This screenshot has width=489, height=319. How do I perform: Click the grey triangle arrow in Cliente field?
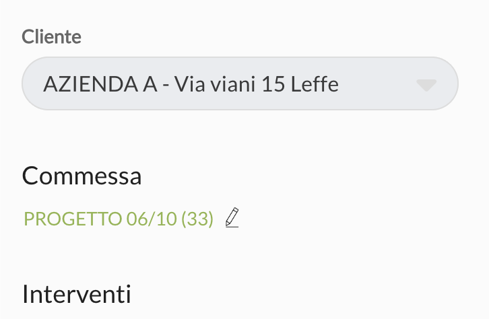click(x=426, y=85)
